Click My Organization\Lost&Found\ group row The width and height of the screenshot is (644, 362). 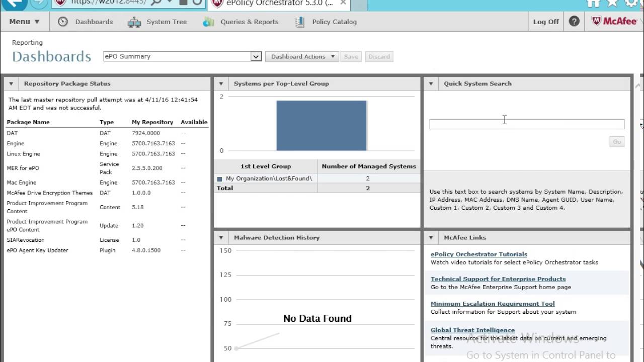point(317,178)
